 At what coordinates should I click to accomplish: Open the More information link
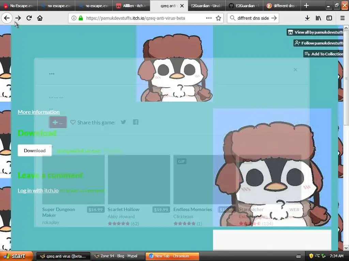[39, 112]
